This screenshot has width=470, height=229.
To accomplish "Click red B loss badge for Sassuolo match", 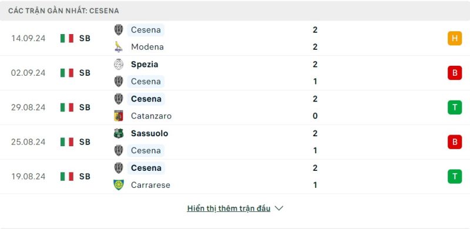I will (x=455, y=142).
